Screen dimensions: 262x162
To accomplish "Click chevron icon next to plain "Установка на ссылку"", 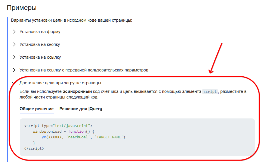I will [14, 57].
